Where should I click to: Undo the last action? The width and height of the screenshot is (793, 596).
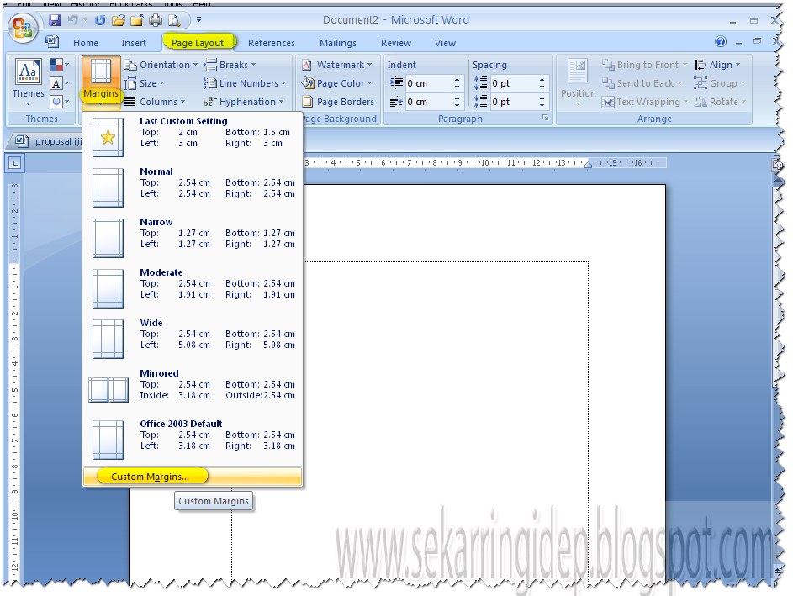pyautogui.click(x=73, y=20)
